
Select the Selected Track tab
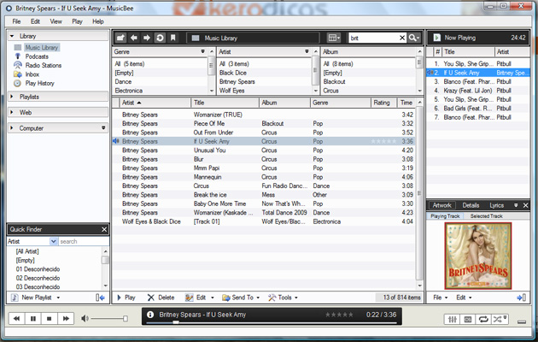(x=486, y=216)
